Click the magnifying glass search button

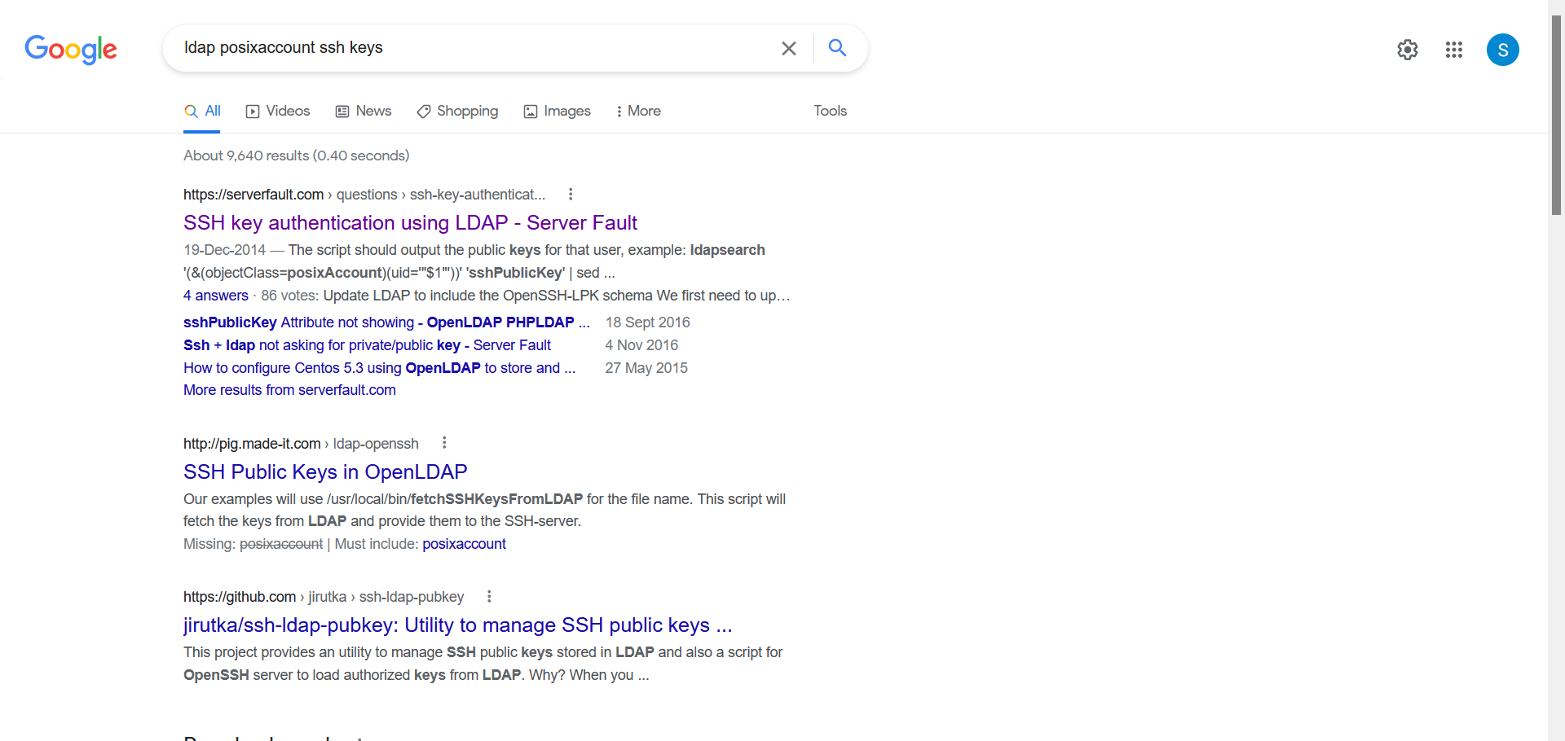click(837, 48)
